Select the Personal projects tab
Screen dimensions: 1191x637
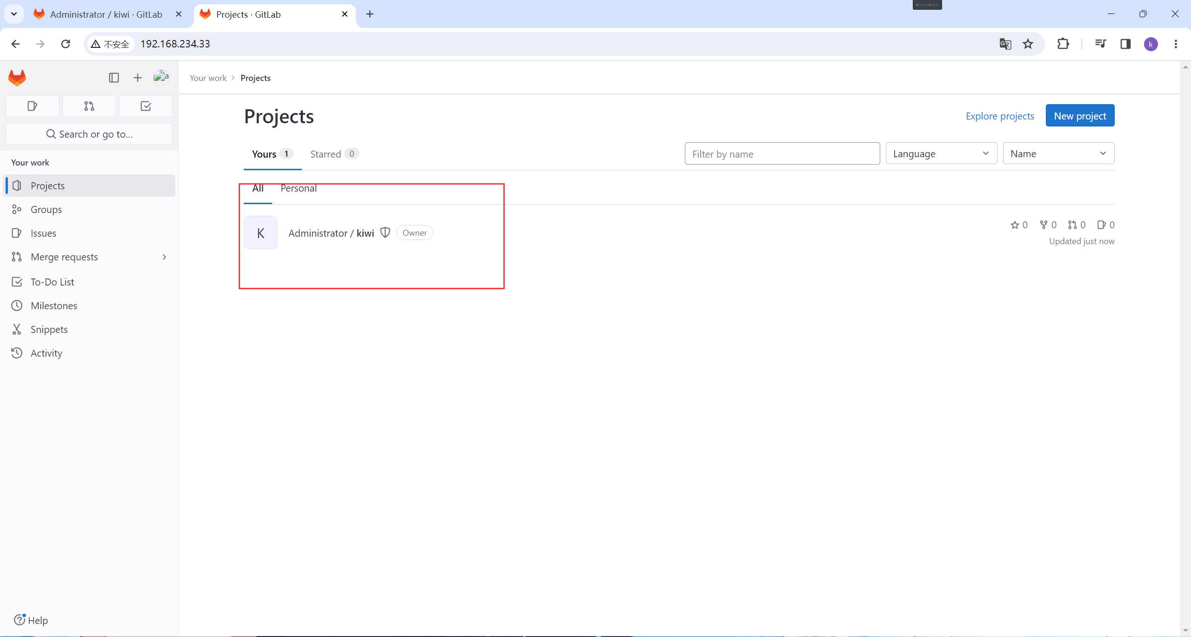coord(298,188)
